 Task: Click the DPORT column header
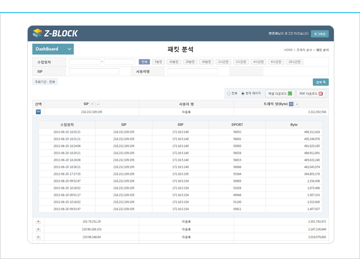point(237,124)
